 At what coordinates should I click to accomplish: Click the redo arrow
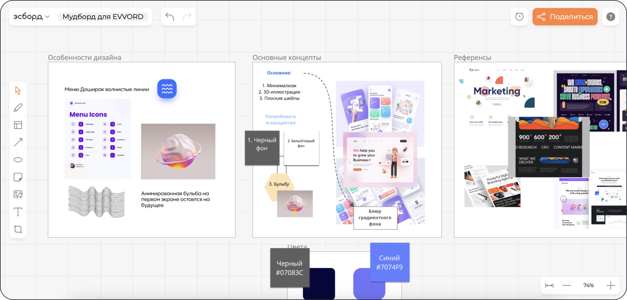[187, 17]
